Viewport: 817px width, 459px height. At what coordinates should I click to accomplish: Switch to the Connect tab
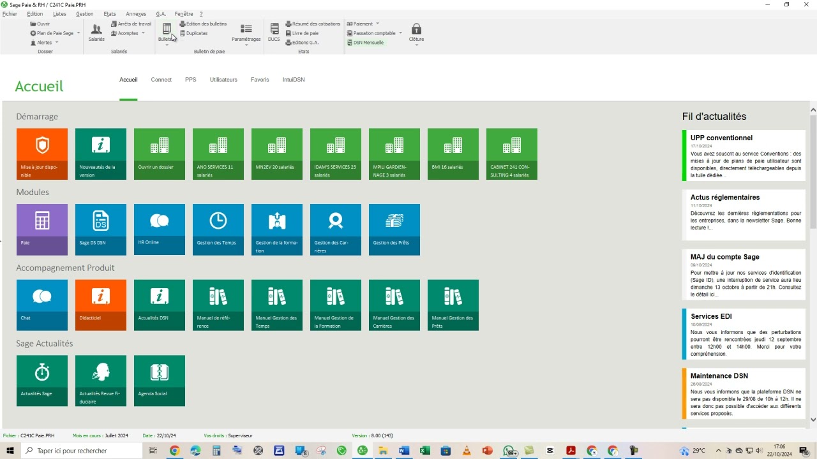(x=161, y=80)
